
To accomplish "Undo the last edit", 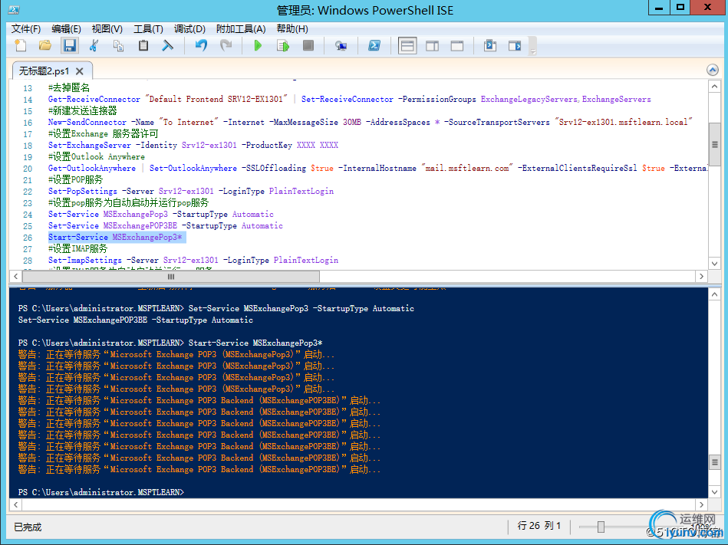I will click(x=201, y=45).
